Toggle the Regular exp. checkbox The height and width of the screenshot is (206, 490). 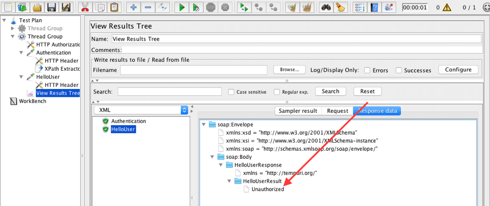coord(277,92)
